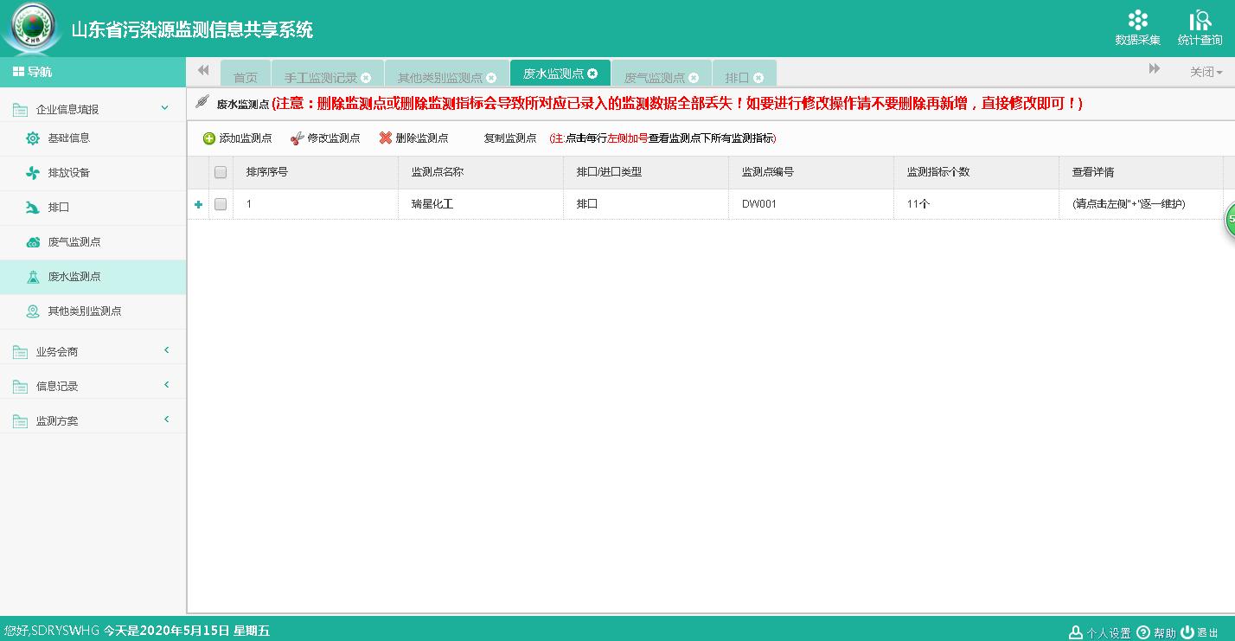Open the 数据采集 data collection icon
1235x641 pixels.
[1137, 21]
